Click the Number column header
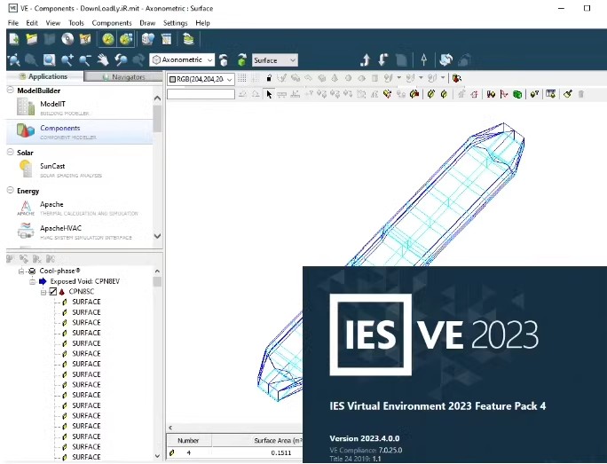Screen dimensions: 607x464 (188, 440)
